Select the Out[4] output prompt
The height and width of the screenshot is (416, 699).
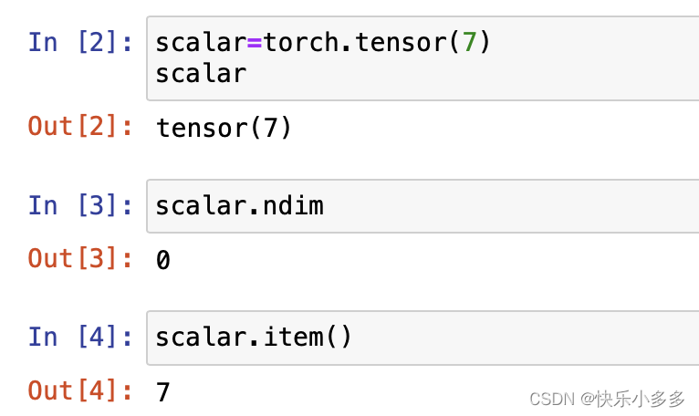(80, 390)
